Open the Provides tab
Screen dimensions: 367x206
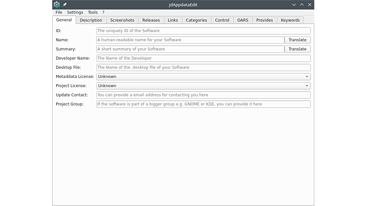pyautogui.click(x=265, y=20)
